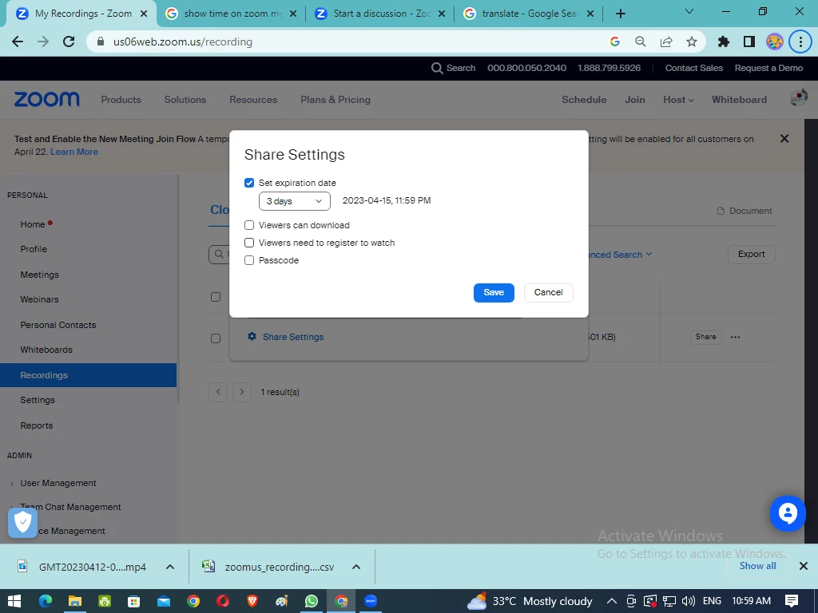Tick the select-all recordings checkbox
818x613 pixels.
coord(216,297)
